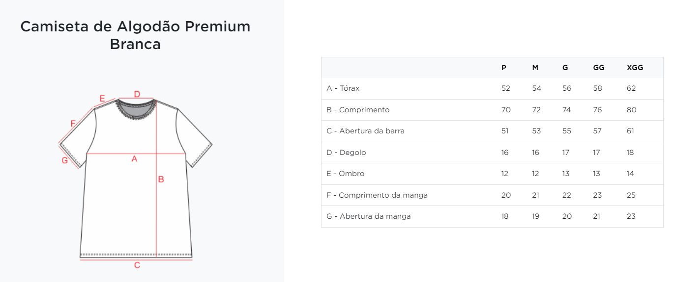Click the red D label above collar
This screenshot has height=282, width=674.
137,94
